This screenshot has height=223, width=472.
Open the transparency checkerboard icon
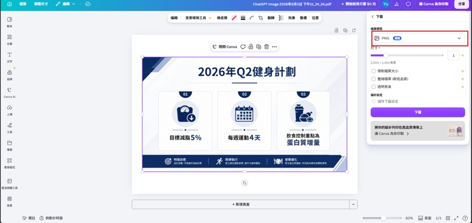[281, 18]
